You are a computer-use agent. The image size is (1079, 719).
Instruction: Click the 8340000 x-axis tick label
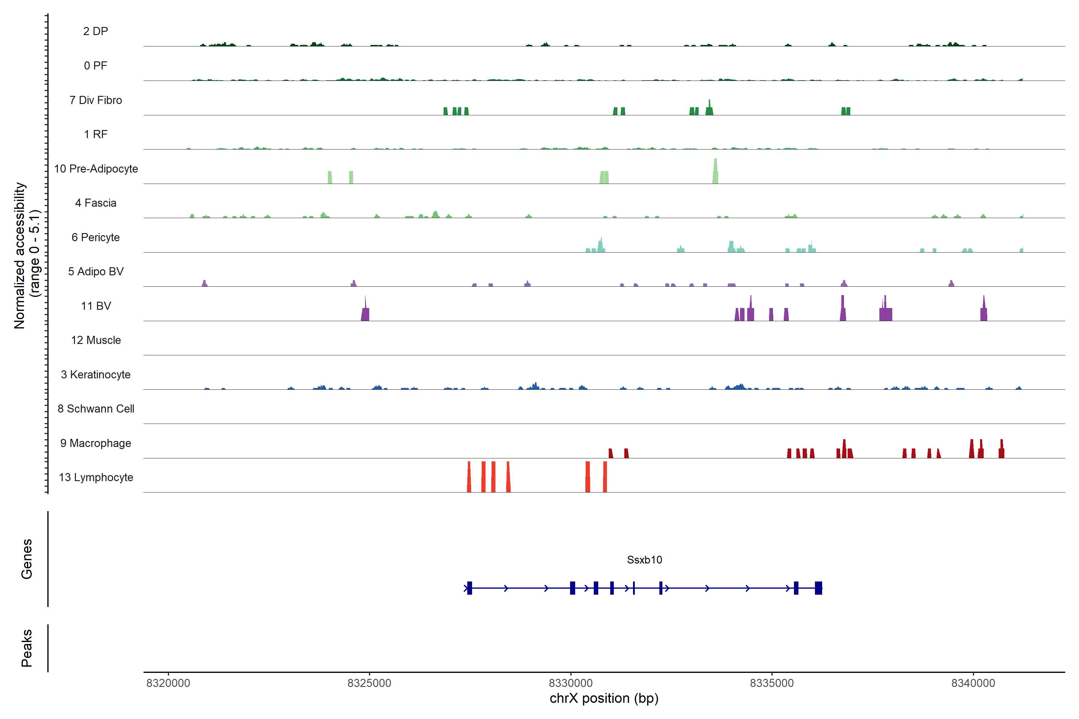[973, 683]
